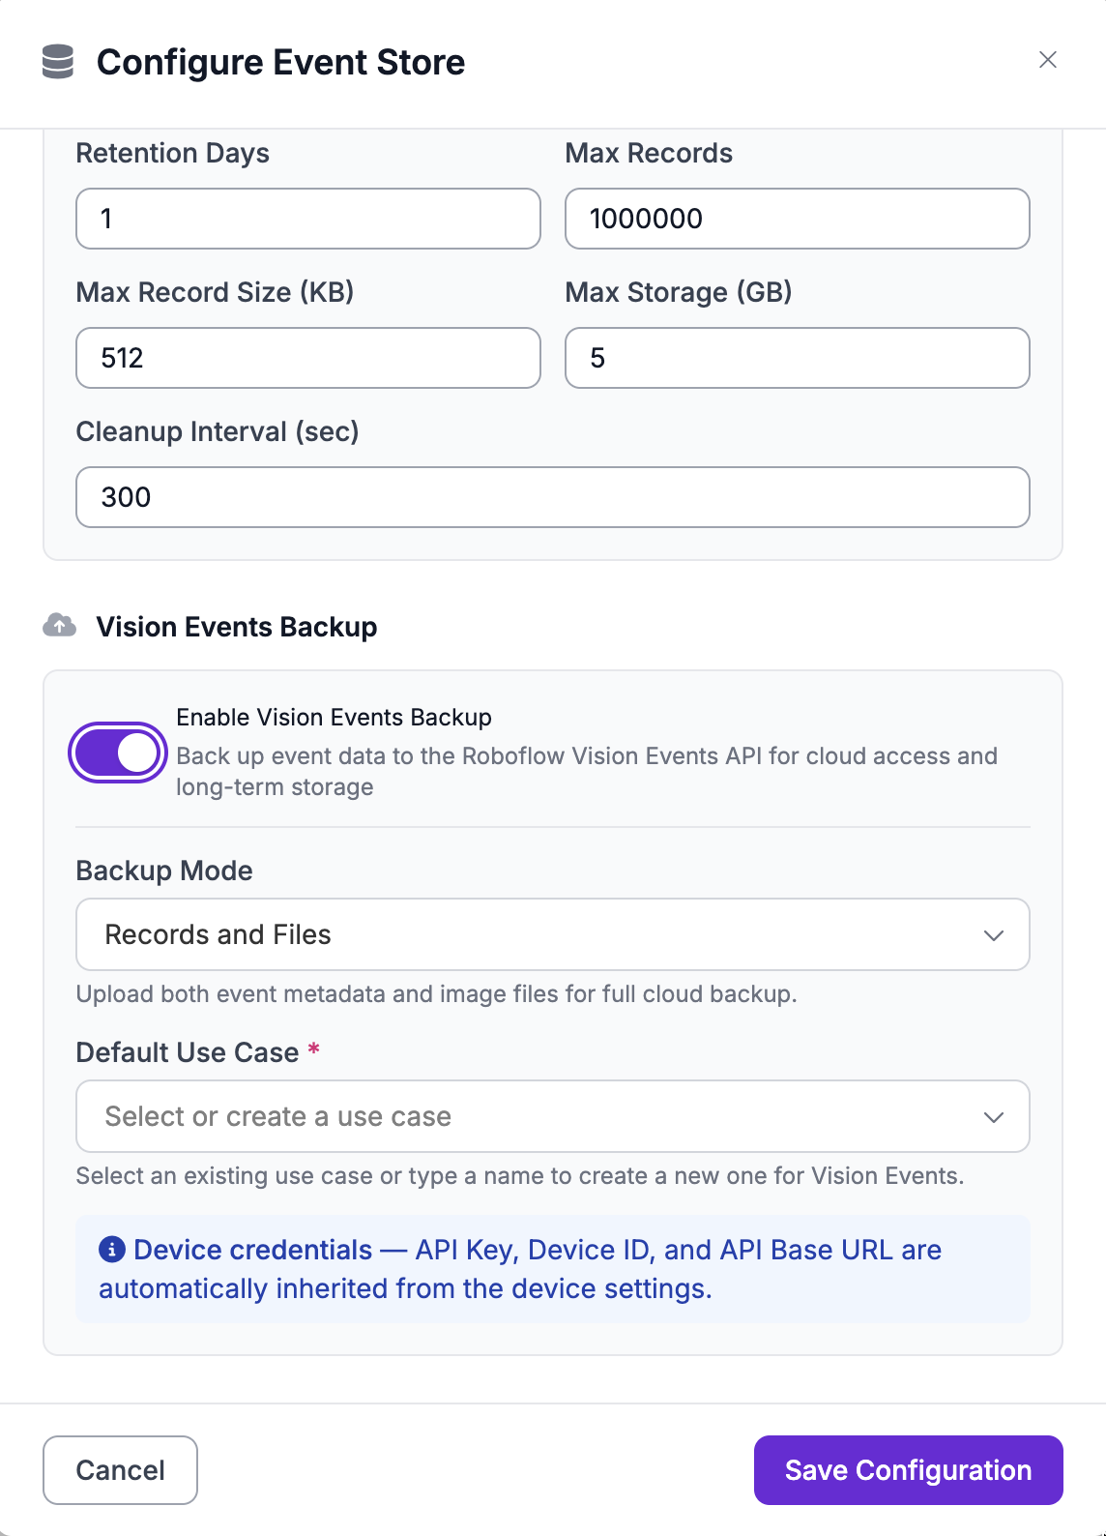The width and height of the screenshot is (1106, 1536).
Task: Click the database icon beside the dialog title
Action: point(58,62)
